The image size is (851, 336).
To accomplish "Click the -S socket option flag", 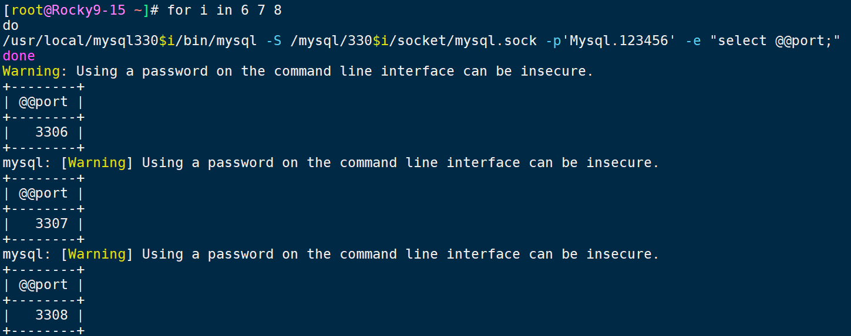I will (x=274, y=40).
